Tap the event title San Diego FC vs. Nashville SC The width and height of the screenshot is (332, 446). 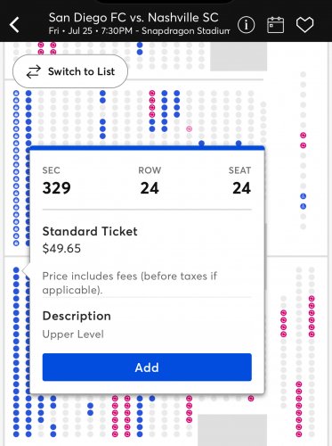[134, 18]
